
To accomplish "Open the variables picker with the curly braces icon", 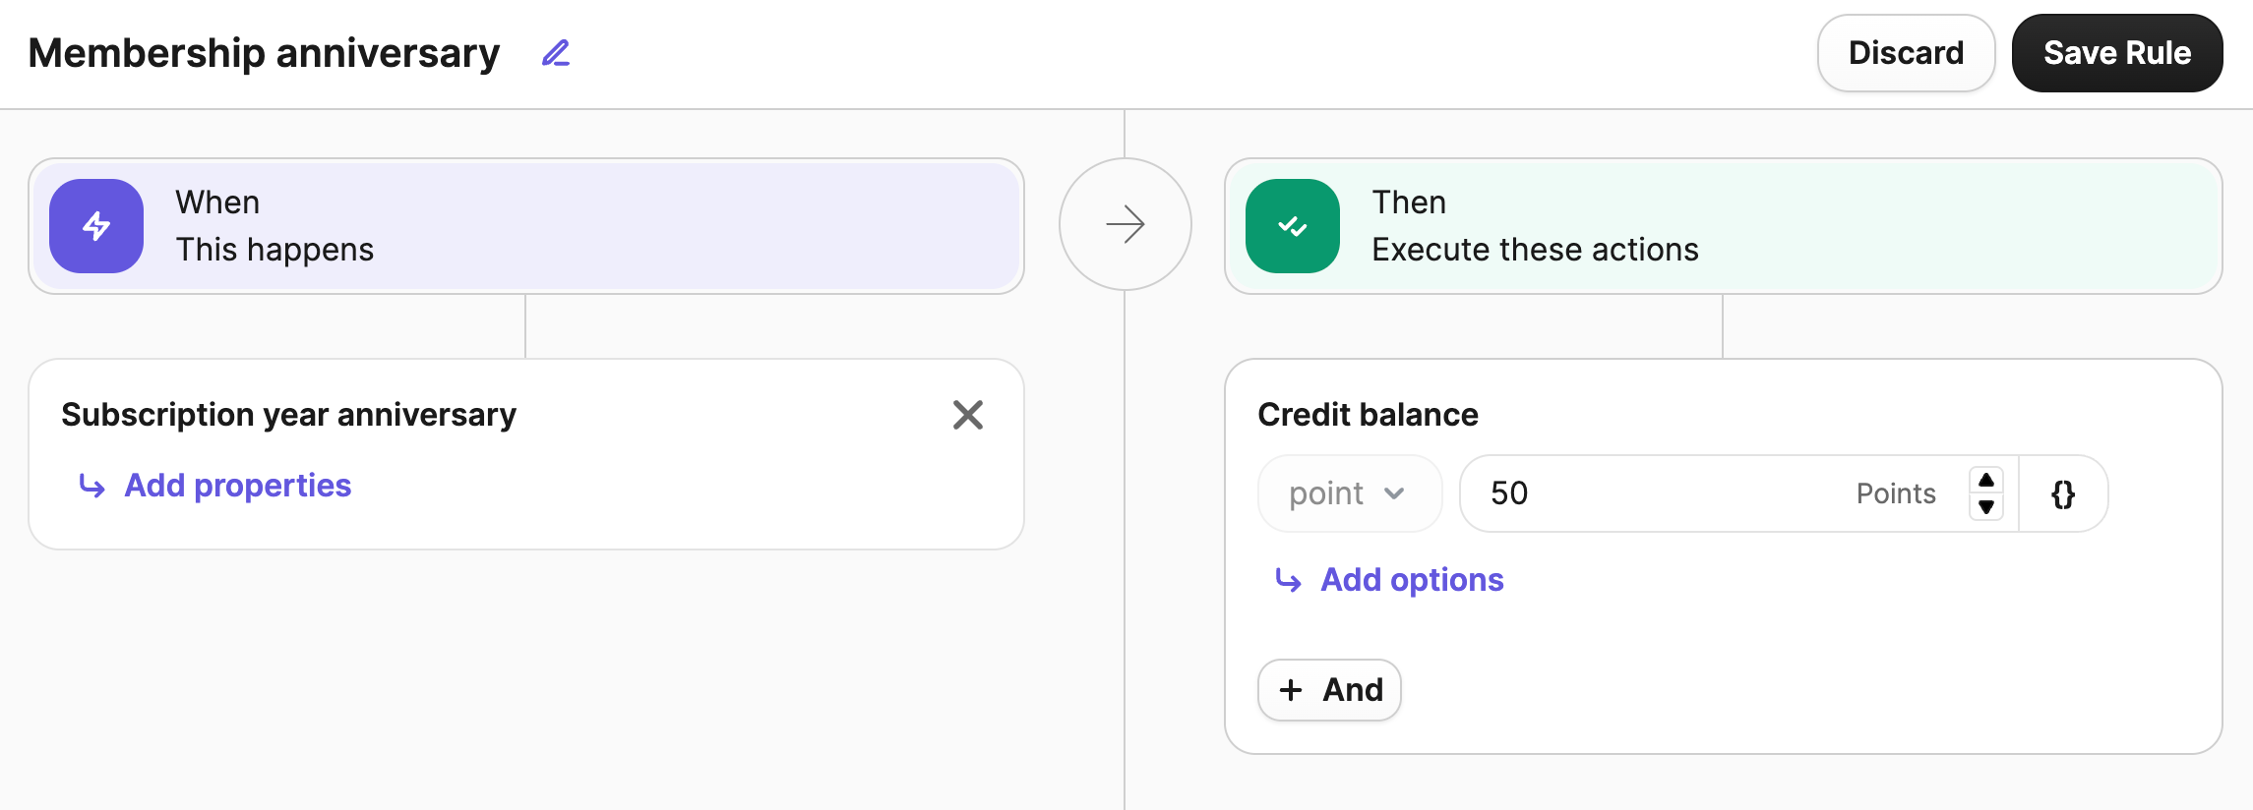I will pyautogui.click(x=2063, y=493).
